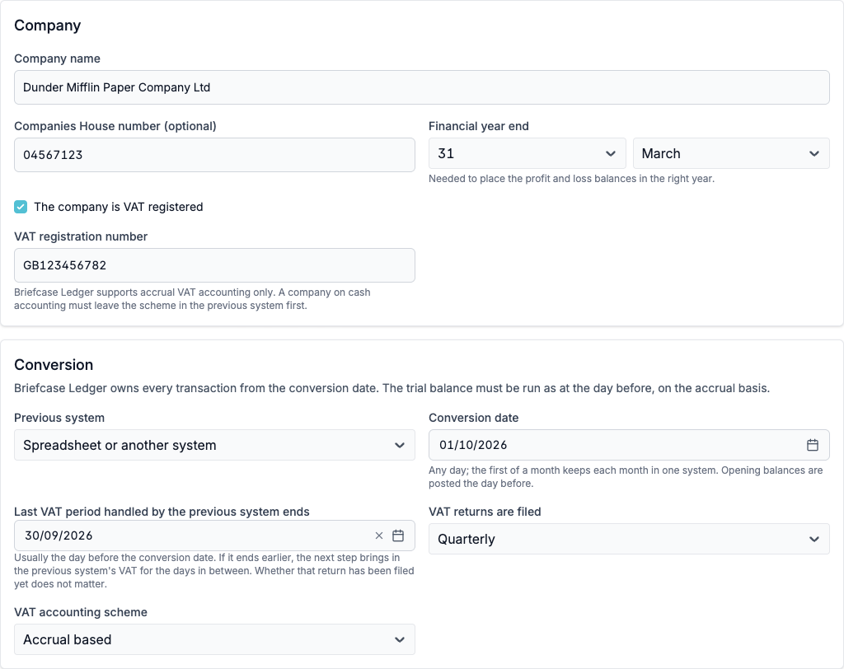Click the 'Financial year end' label
The image size is (844, 669).
click(479, 126)
